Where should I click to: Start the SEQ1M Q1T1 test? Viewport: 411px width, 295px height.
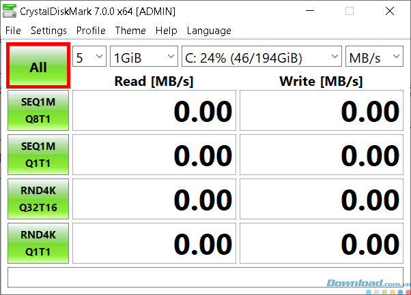pyautogui.click(x=38, y=155)
